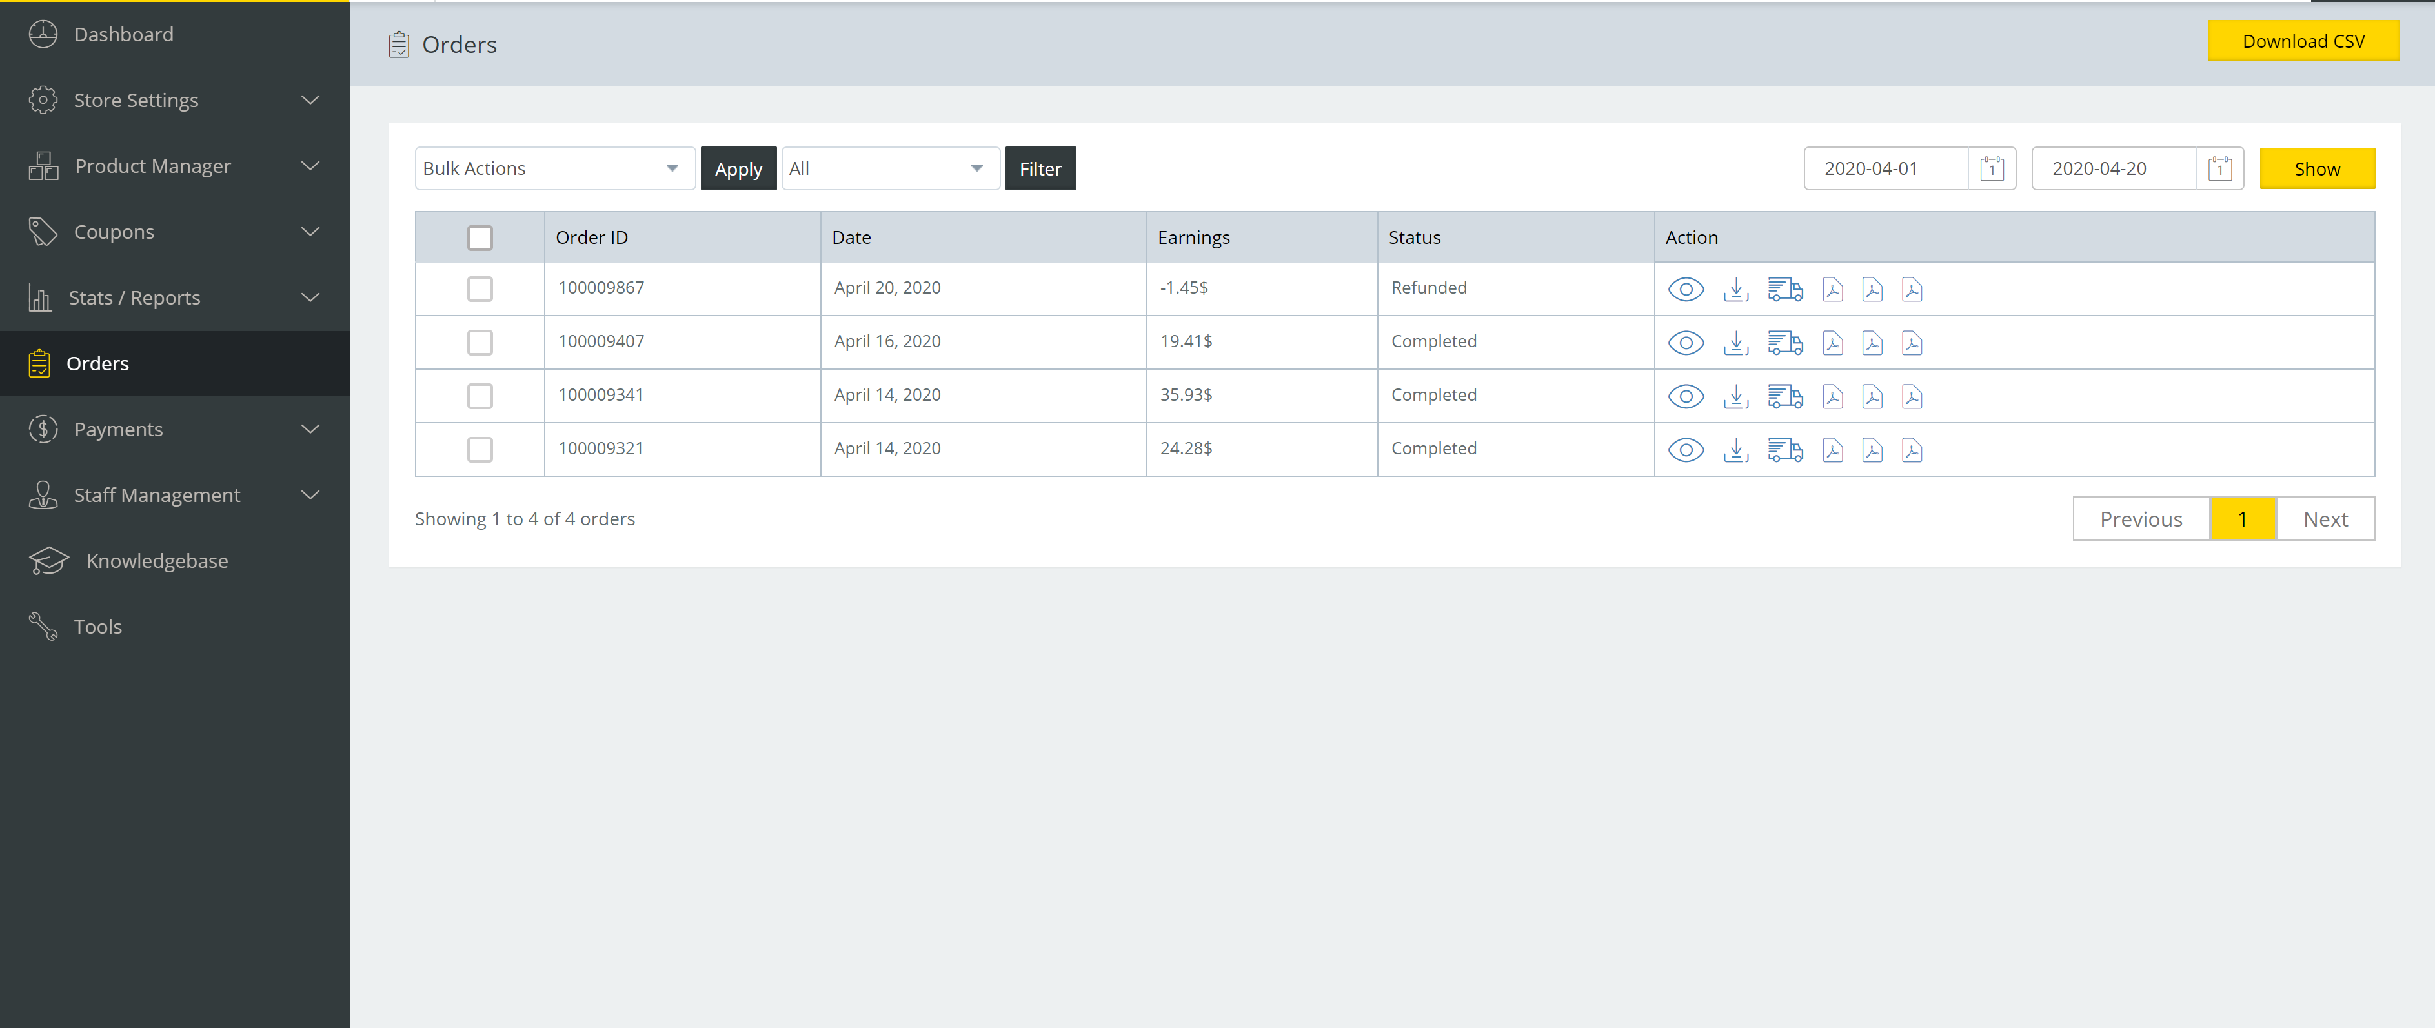This screenshot has width=2435, height=1028.
Task: Open second PDF icon for order 100009407
Action: (x=1872, y=343)
